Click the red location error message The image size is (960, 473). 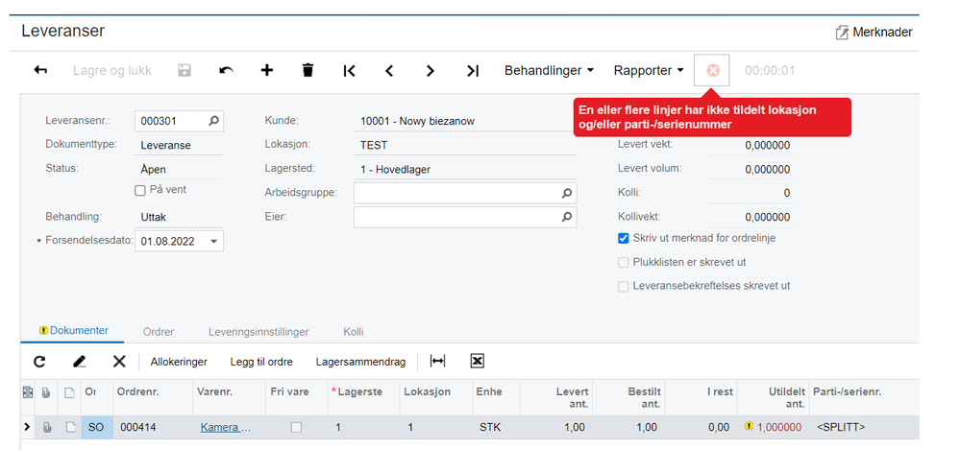coord(712,117)
